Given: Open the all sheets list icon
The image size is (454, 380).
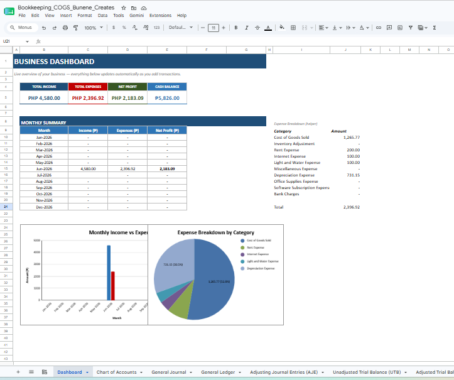Looking at the screenshot, I should coord(31,372).
